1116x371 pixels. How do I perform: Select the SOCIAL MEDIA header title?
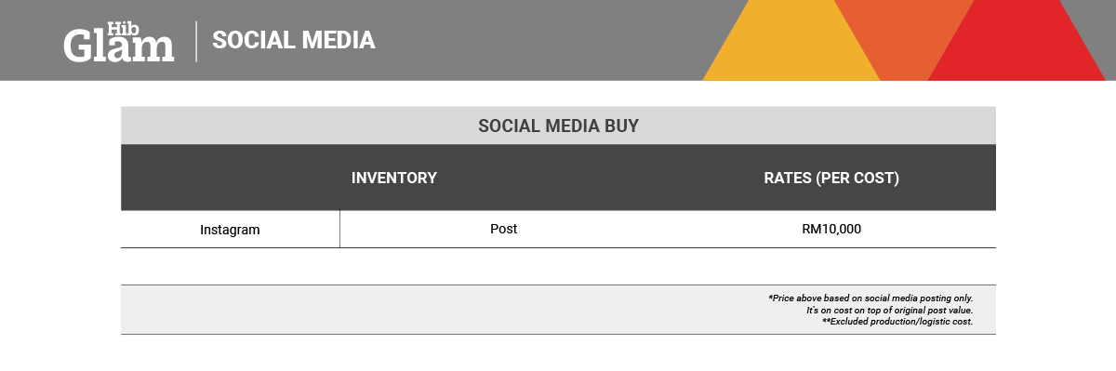[293, 40]
